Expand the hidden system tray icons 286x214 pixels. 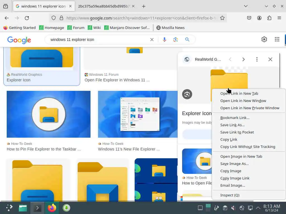click(x=258, y=208)
